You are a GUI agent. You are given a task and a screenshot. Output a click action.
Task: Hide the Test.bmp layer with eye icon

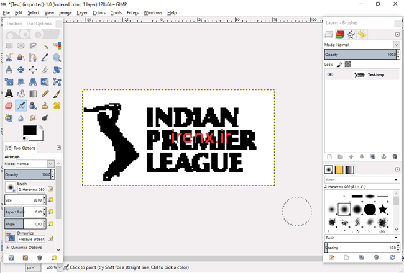coord(330,75)
